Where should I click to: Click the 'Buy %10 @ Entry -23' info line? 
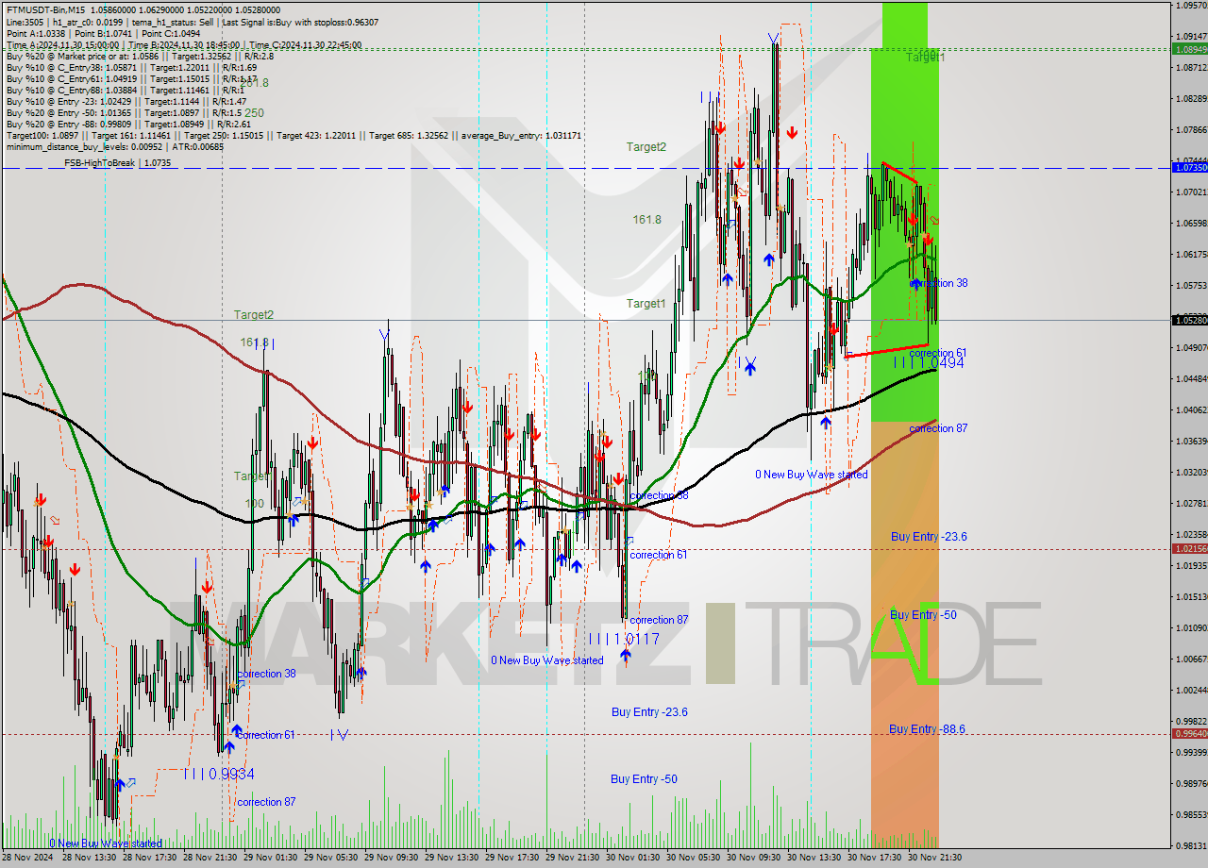tap(126, 101)
